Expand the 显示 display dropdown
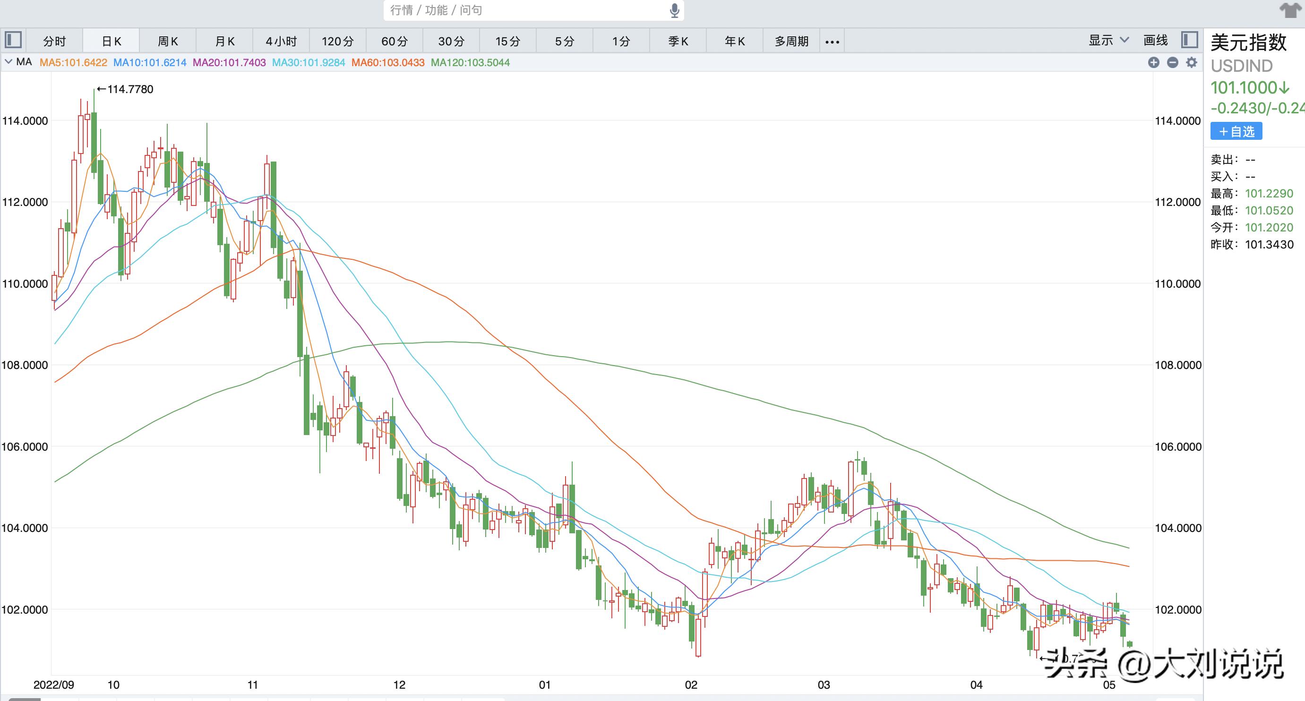1305x701 pixels. pos(1108,40)
